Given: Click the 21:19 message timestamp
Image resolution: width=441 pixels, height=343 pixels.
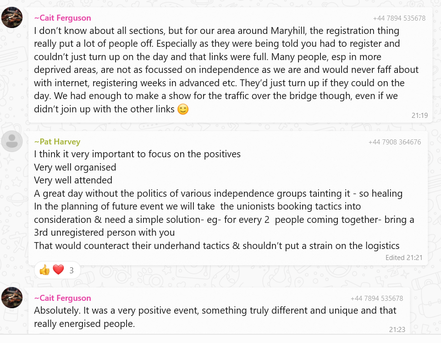Looking at the screenshot, I should point(419,116).
